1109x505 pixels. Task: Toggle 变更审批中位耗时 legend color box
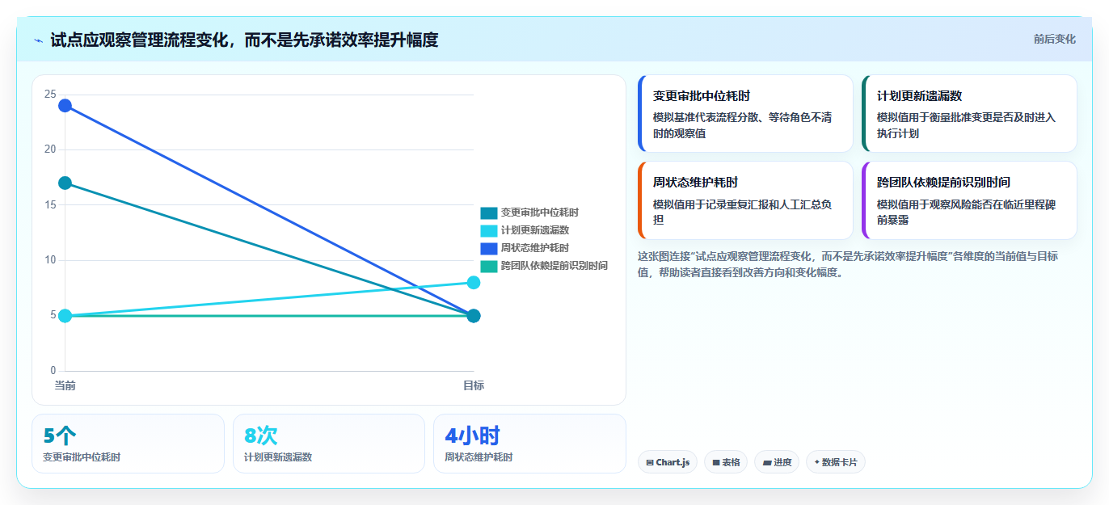(x=489, y=213)
